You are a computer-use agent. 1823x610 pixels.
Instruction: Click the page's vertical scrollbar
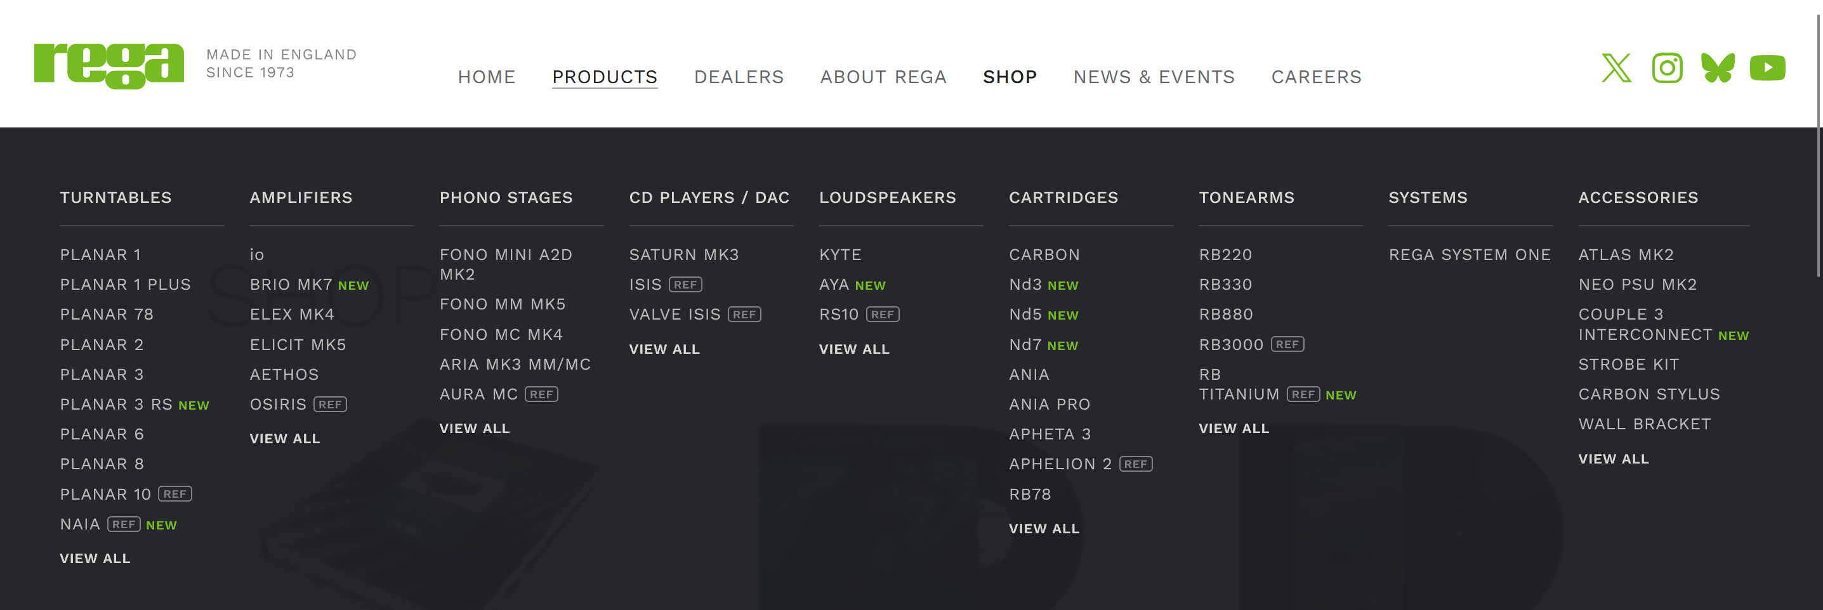(x=1817, y=141)
